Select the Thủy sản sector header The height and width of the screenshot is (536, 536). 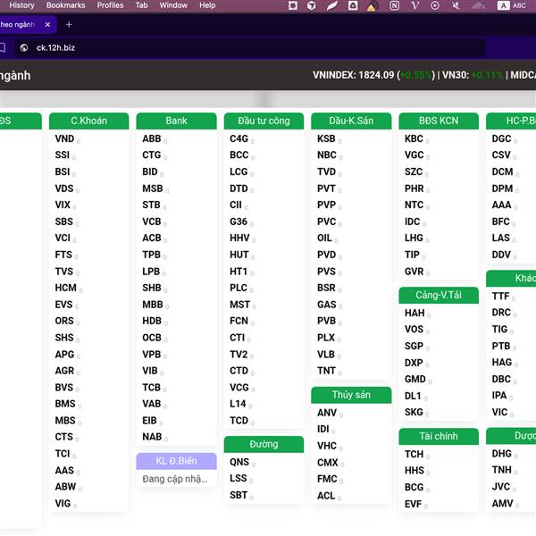point(351,395)
